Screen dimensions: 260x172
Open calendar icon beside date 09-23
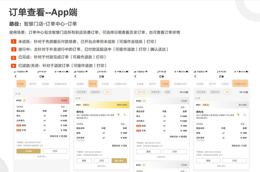247,92
